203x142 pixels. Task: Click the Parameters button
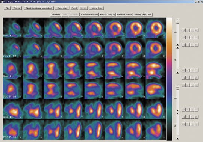pyautogui.click(x=56, y=15)
